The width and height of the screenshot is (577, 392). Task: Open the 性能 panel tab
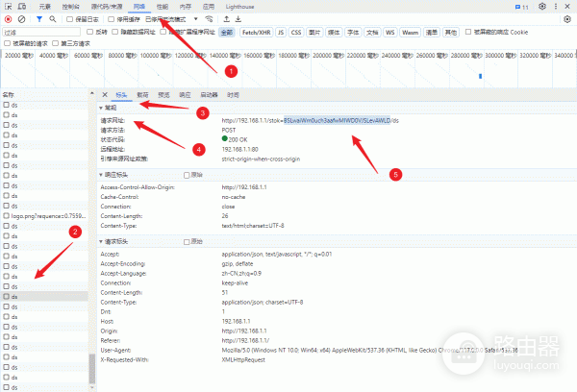(163, 7)
